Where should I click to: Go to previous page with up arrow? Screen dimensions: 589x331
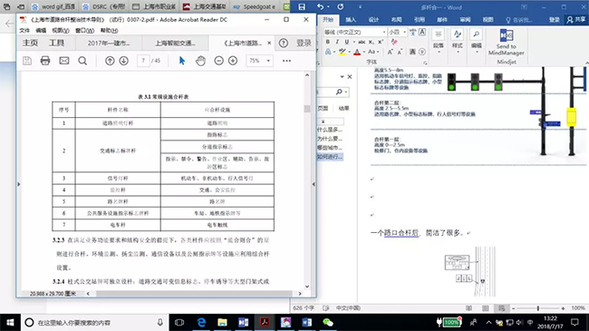pos(110,61)
